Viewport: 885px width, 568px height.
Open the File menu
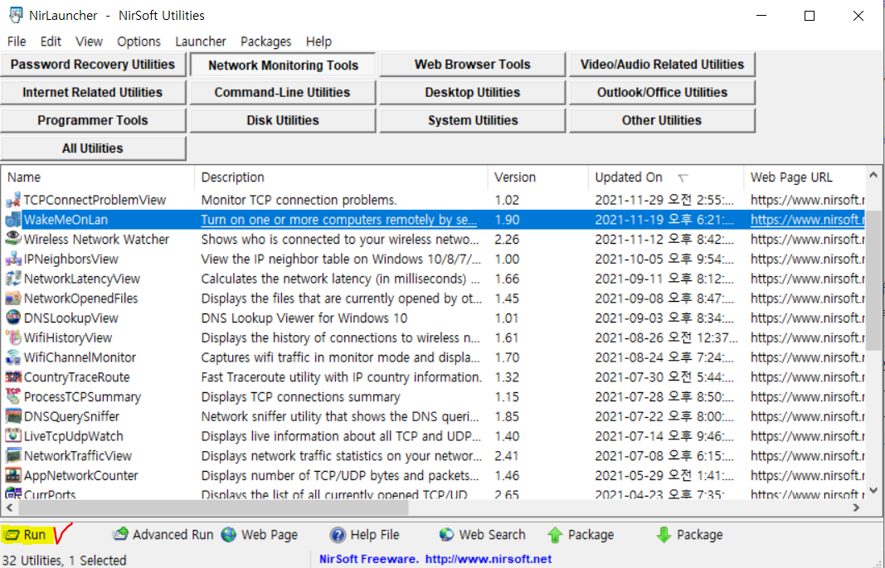point(17,41)
